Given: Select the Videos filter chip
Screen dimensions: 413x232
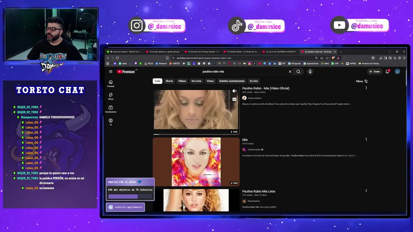Looking at the screenshot, I should point(182,81).
